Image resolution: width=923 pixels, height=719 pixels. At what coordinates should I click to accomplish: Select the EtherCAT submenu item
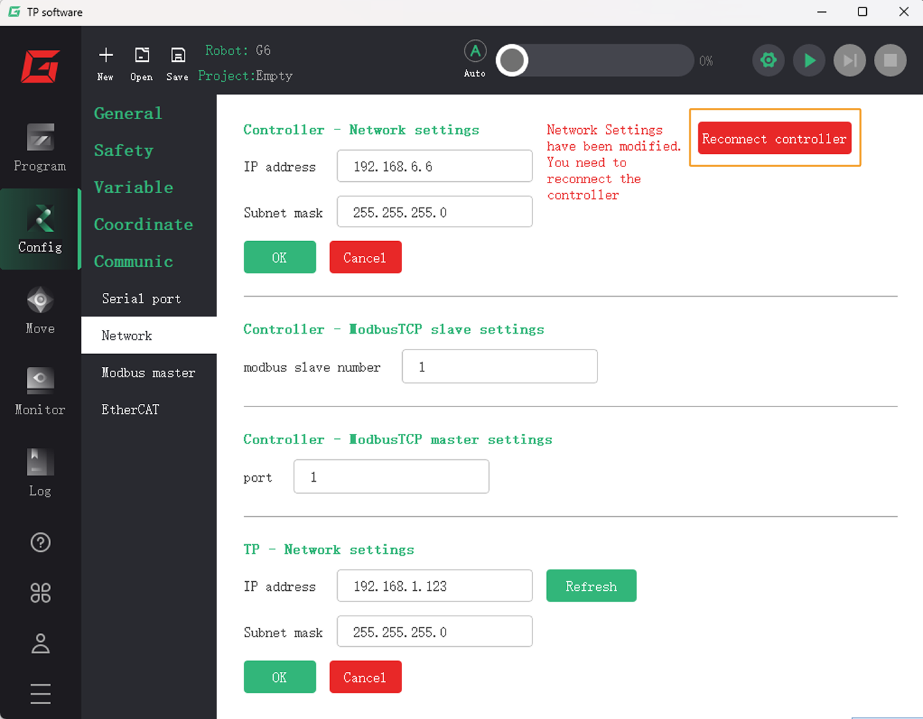(x=130, y=410)
